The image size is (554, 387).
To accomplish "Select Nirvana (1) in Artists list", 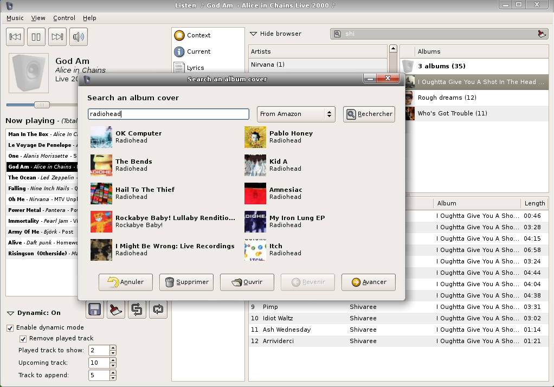I will tap(318, 64).
